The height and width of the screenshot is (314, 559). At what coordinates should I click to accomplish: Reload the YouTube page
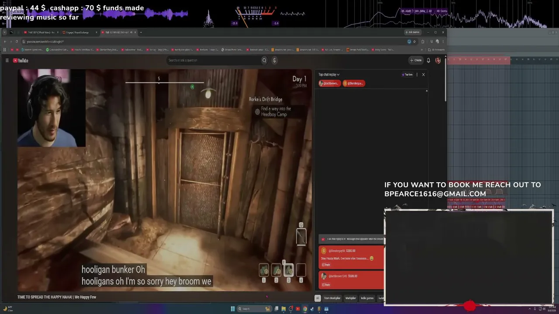(x=17, y=41)
